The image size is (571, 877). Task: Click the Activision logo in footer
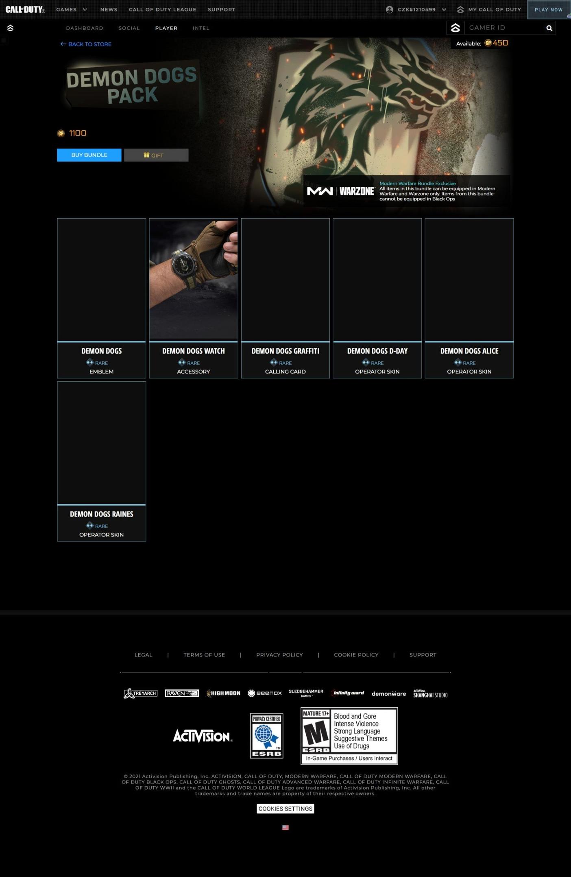(x=203, y=736)
